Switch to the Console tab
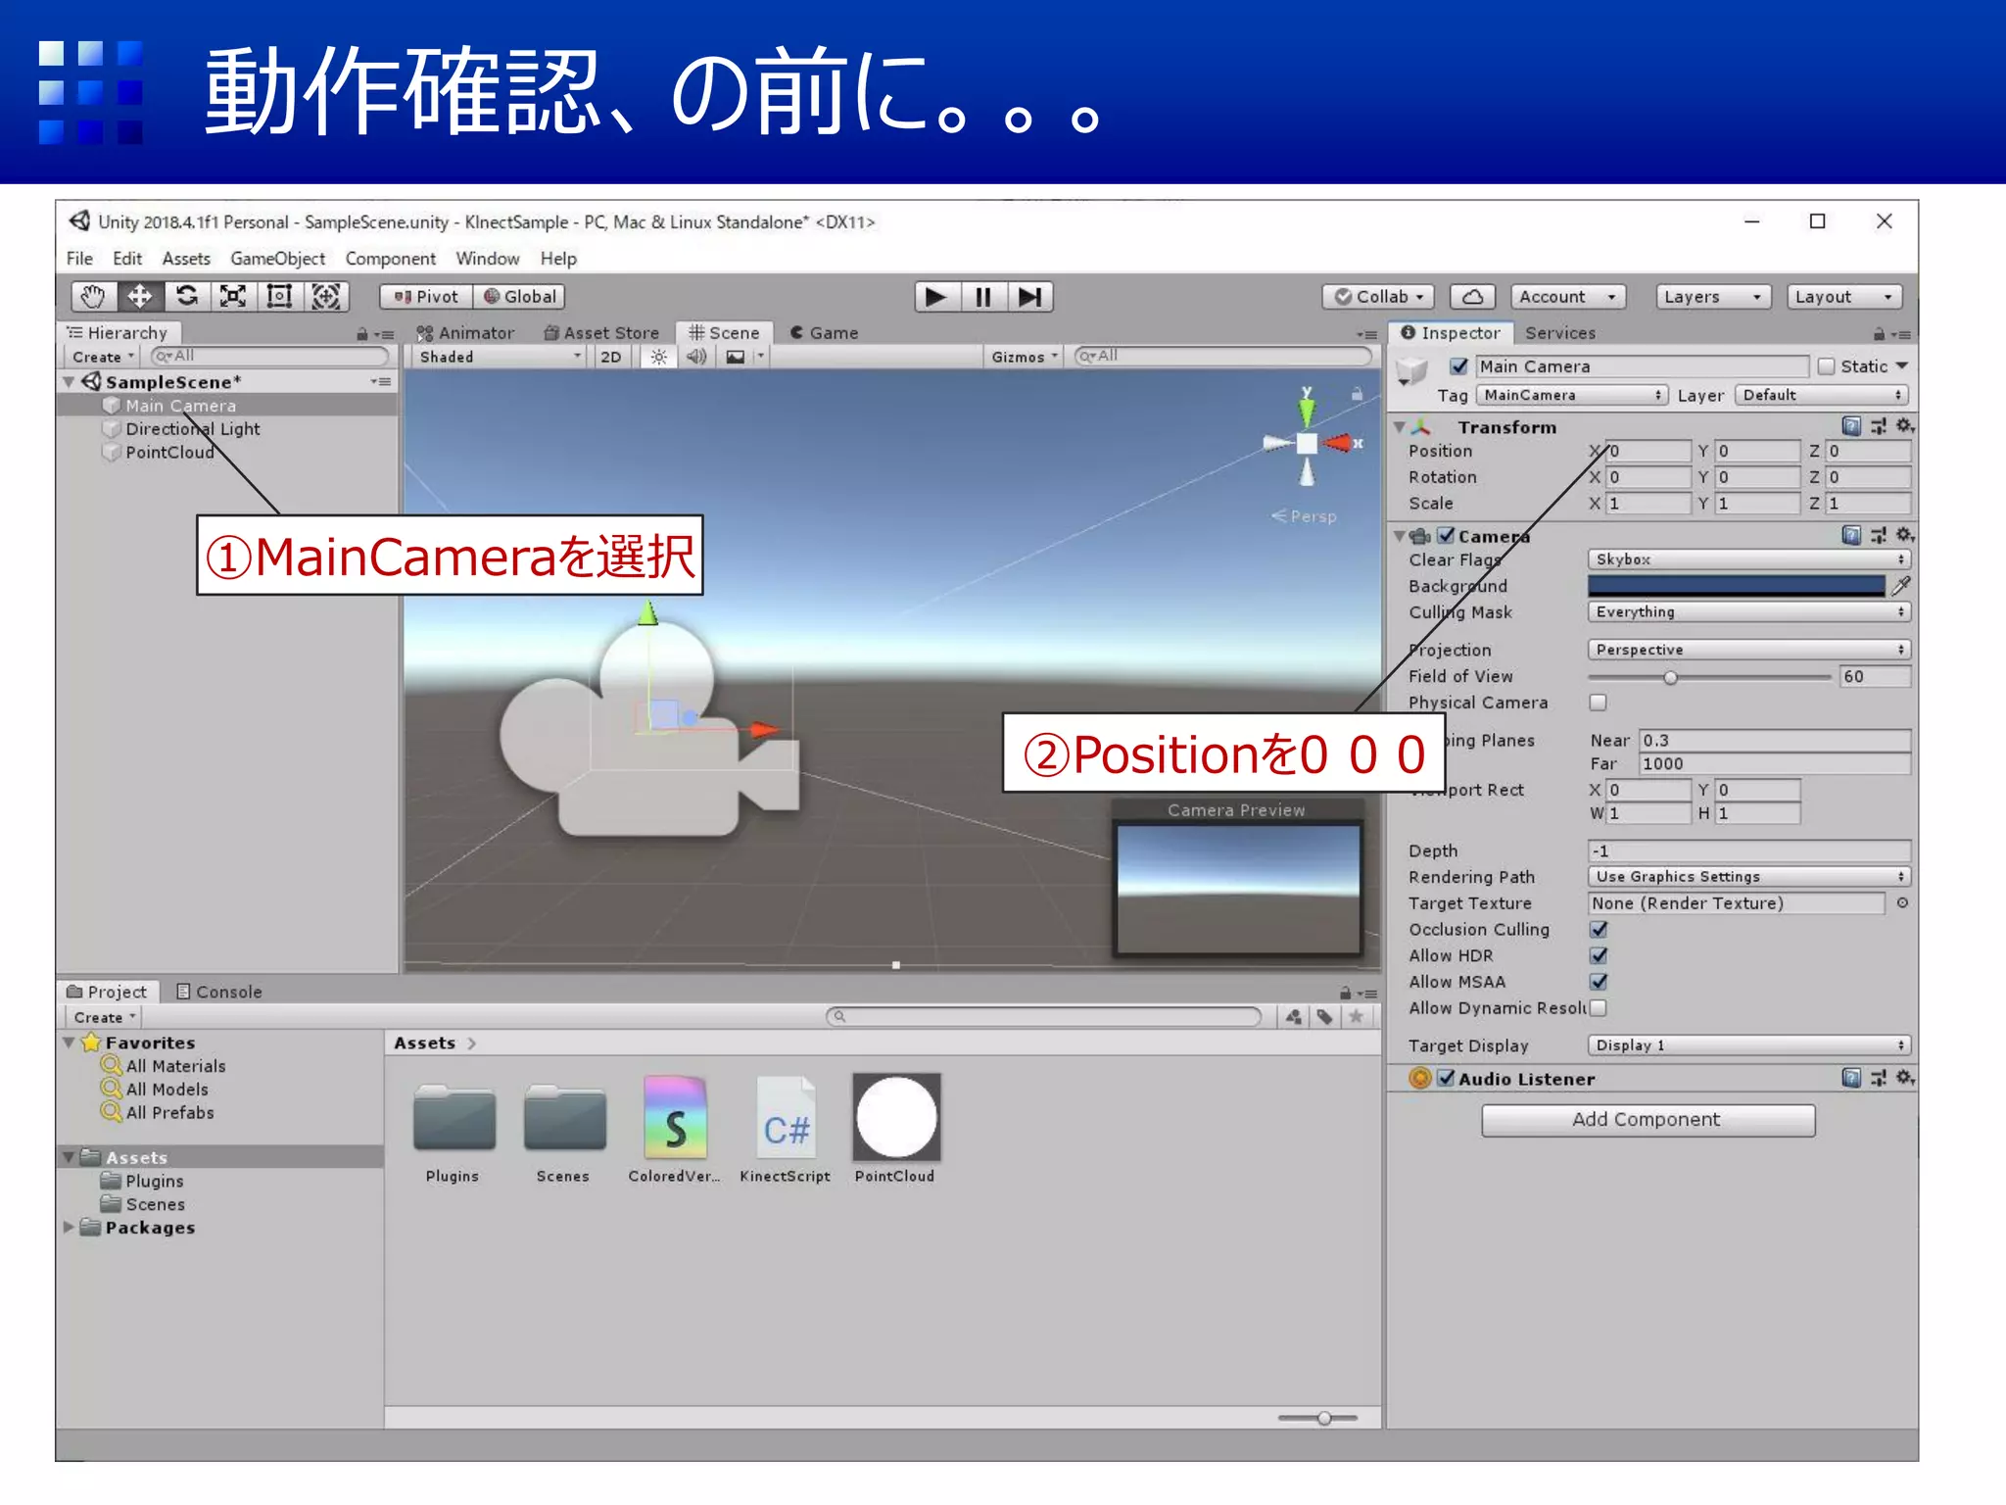 219,992
